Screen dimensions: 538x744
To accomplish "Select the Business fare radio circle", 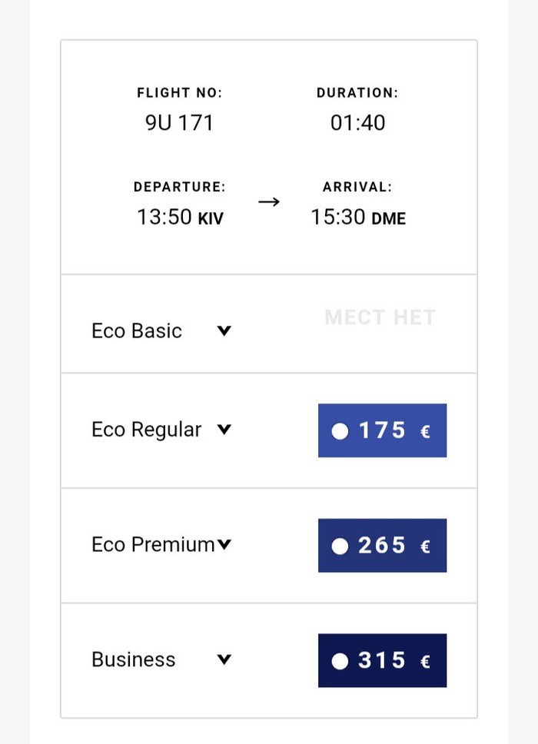I will click(x=340, y=661).
